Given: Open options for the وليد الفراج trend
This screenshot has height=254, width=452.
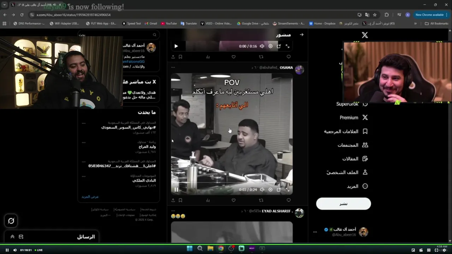Looking at the screenshot, I should pos(84,143).
